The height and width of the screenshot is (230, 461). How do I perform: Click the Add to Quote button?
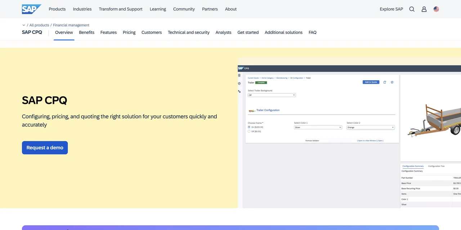371,82
